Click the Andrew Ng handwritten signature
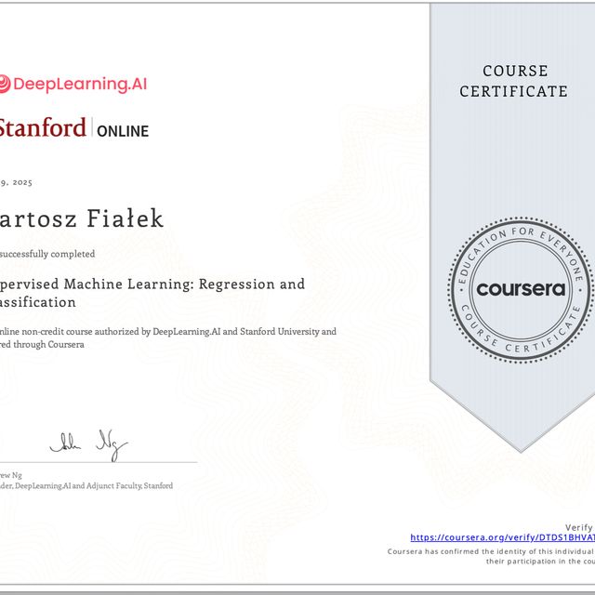This screenshot has height=595, width=595. [x=89, y=445]
